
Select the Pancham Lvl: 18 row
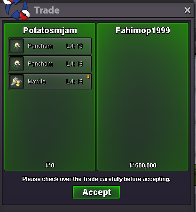(50, 64)
